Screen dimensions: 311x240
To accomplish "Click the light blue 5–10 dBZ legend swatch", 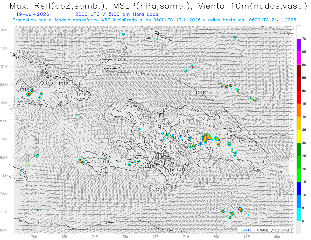I will [299, 201].
